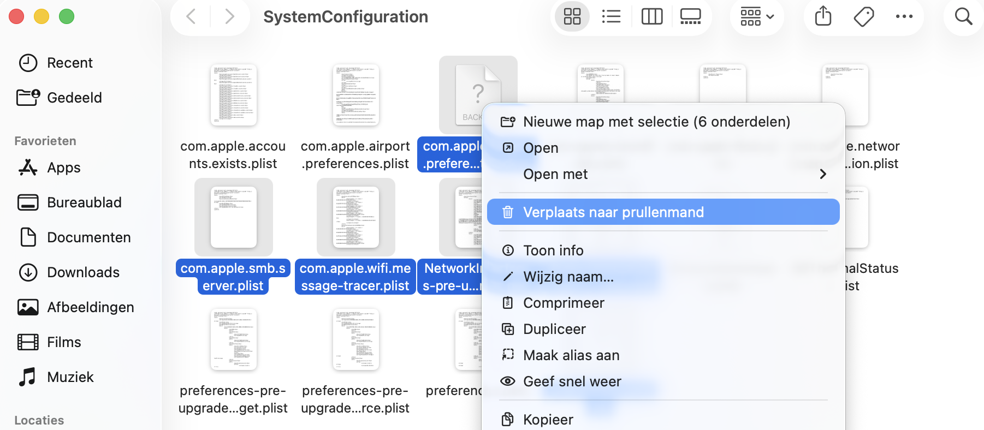
Task: Click the Downloads arrow icon
Action: click(28, 272)
